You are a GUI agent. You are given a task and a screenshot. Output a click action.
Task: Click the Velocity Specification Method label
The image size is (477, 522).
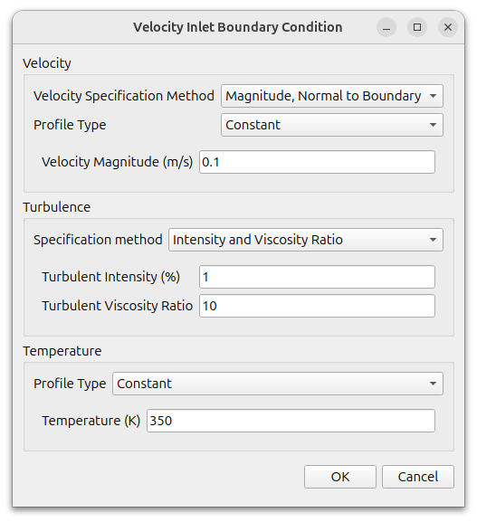pyautogui.click(x=124, y=96)
